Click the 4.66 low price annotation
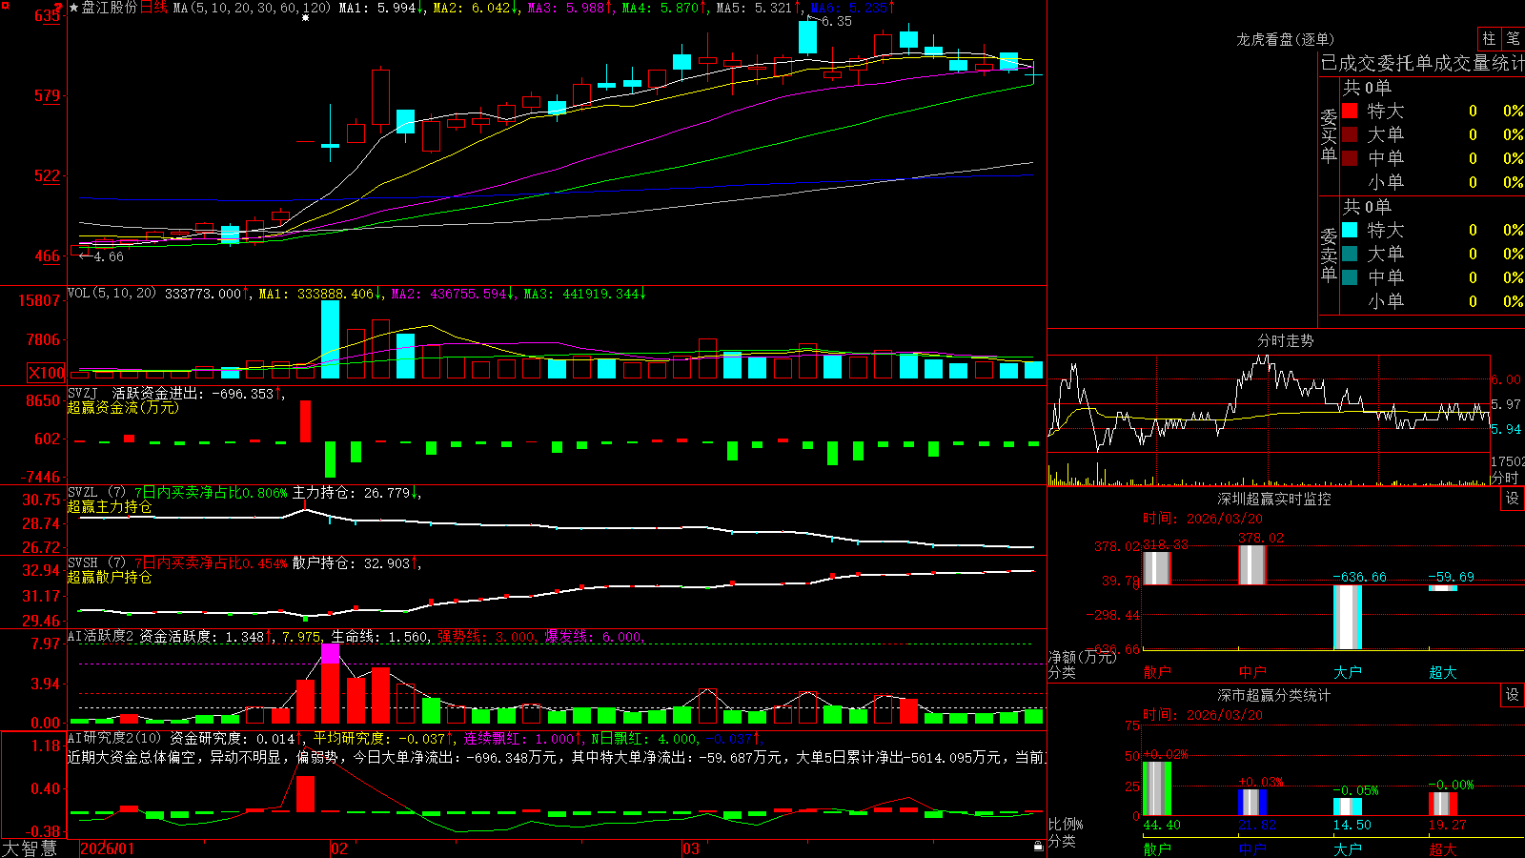 tap(108, 256)
